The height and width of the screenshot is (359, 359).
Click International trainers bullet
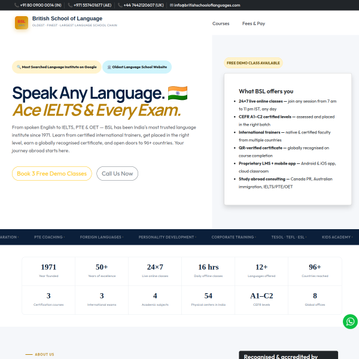(x=285, y=136)
